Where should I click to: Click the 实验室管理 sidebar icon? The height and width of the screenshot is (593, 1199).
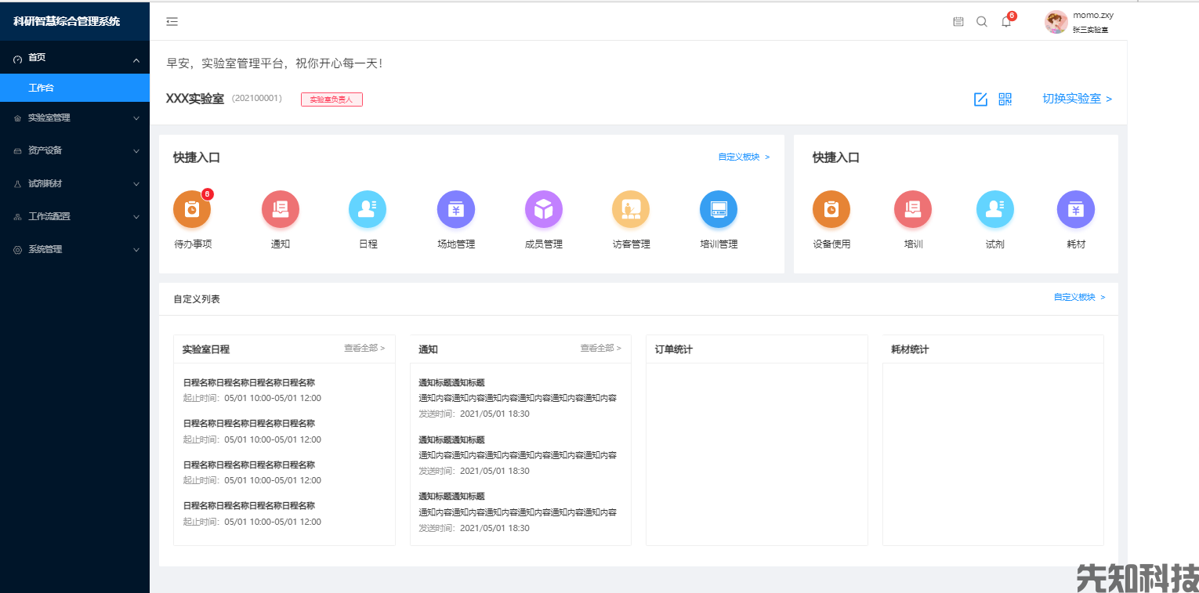[x=18, y=118]
